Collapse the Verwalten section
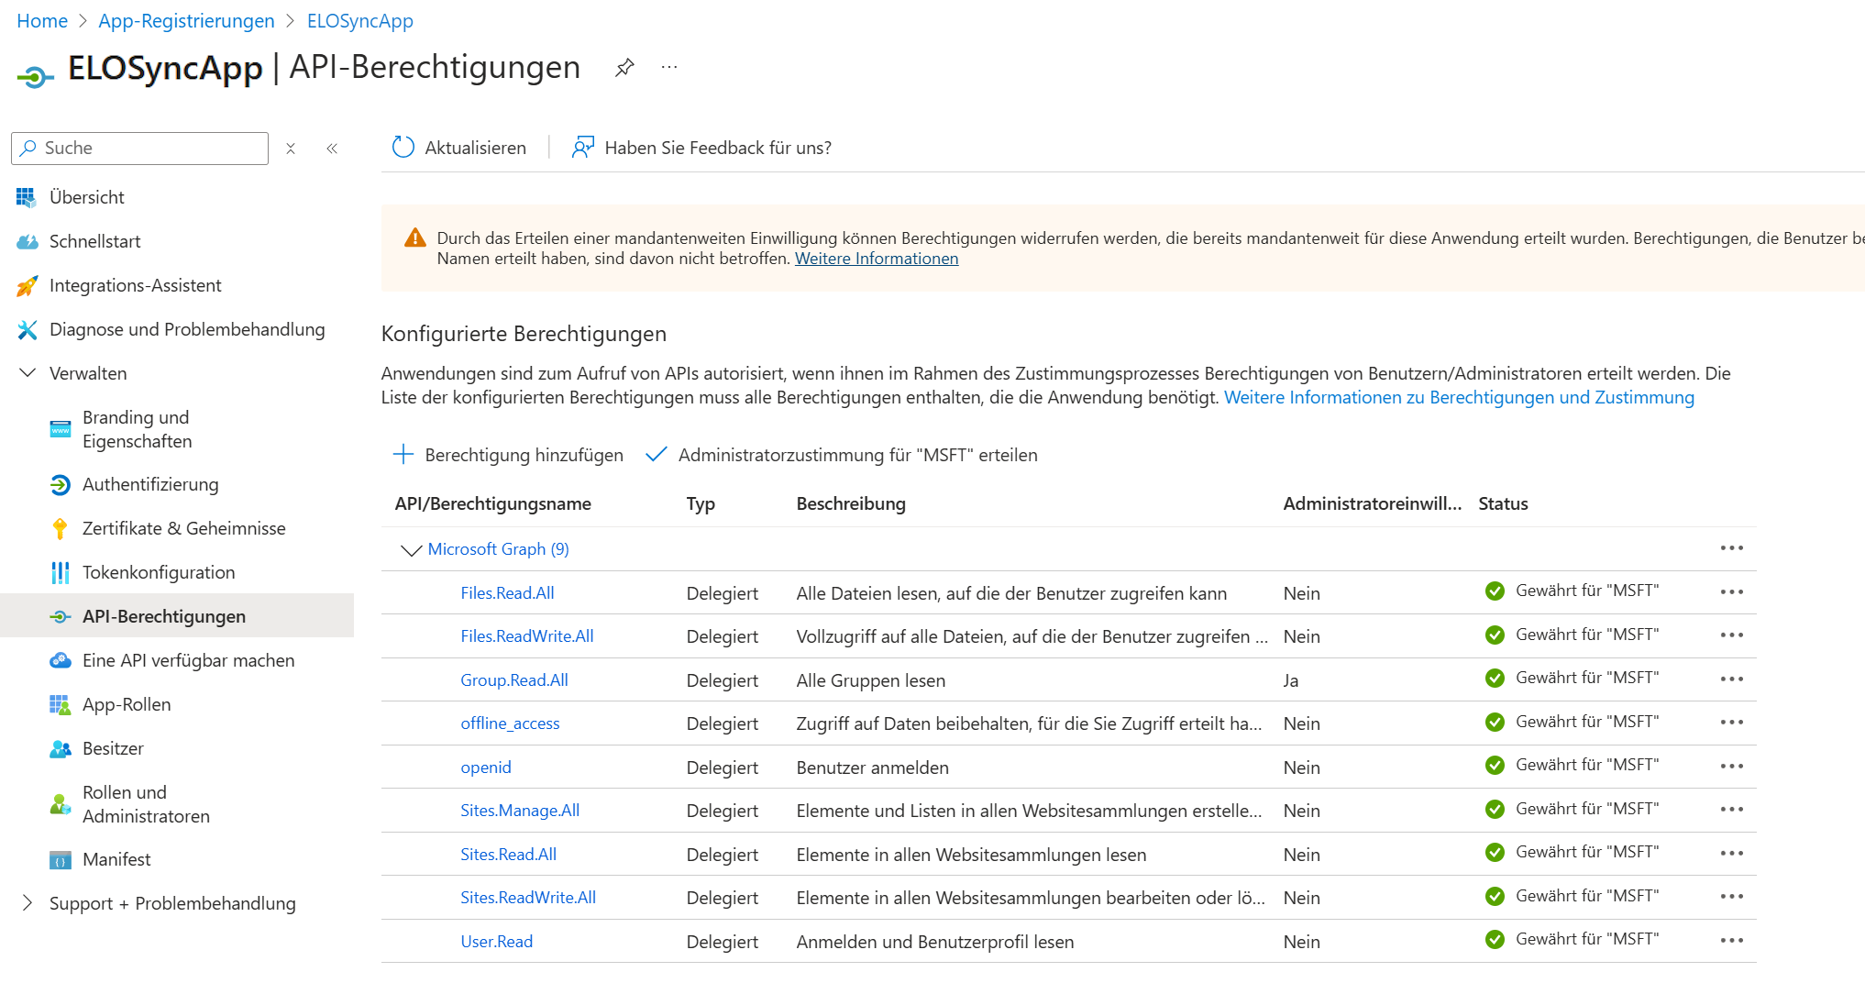The image size is (1865, 1005). point(28,373)
